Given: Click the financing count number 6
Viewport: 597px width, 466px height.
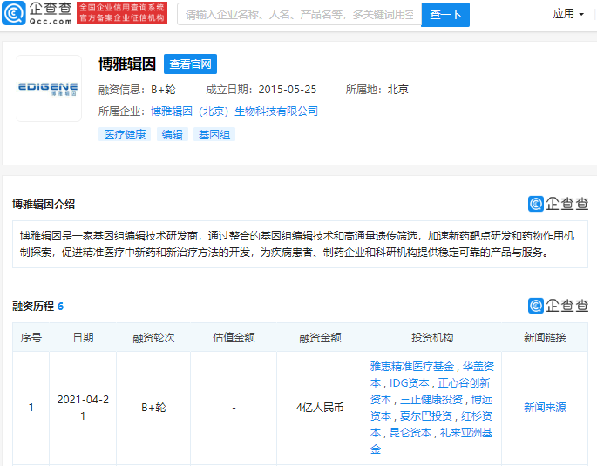Looking at the screenshot, I should pos(60,307).
